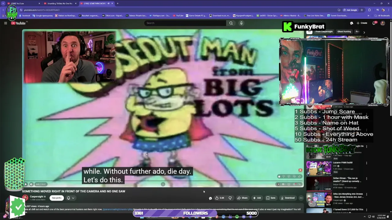
Task: Open the YouTube guide hamburger menu
Action: [x=6, y=23]
